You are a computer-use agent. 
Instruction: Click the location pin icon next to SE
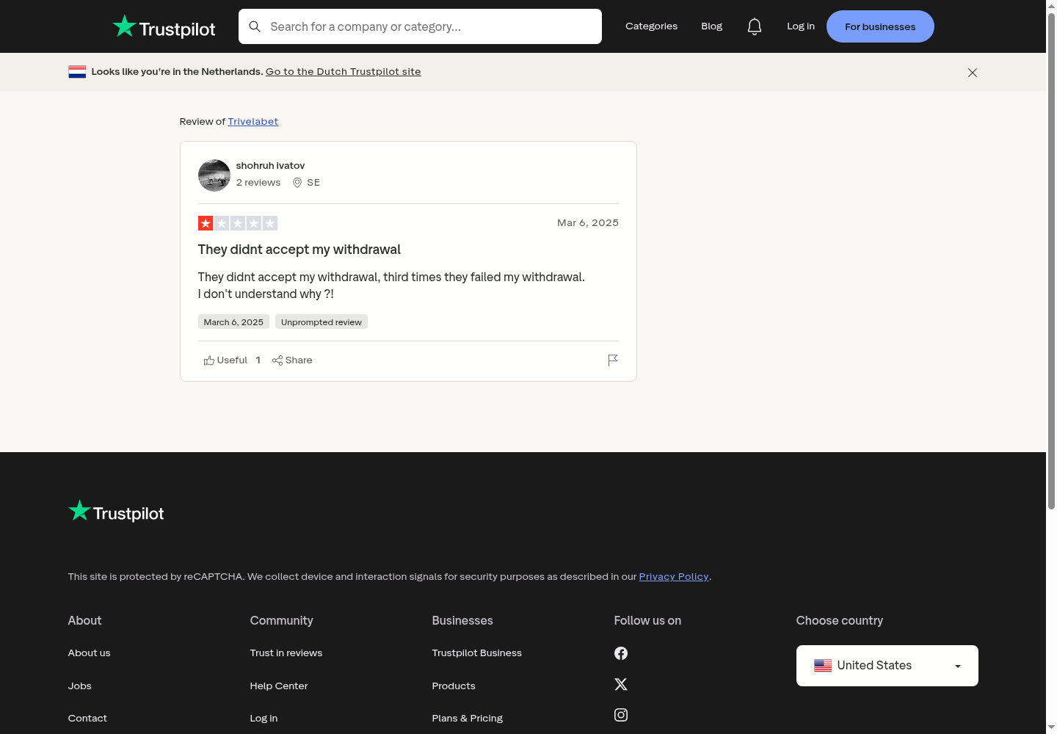coord(297,183)
